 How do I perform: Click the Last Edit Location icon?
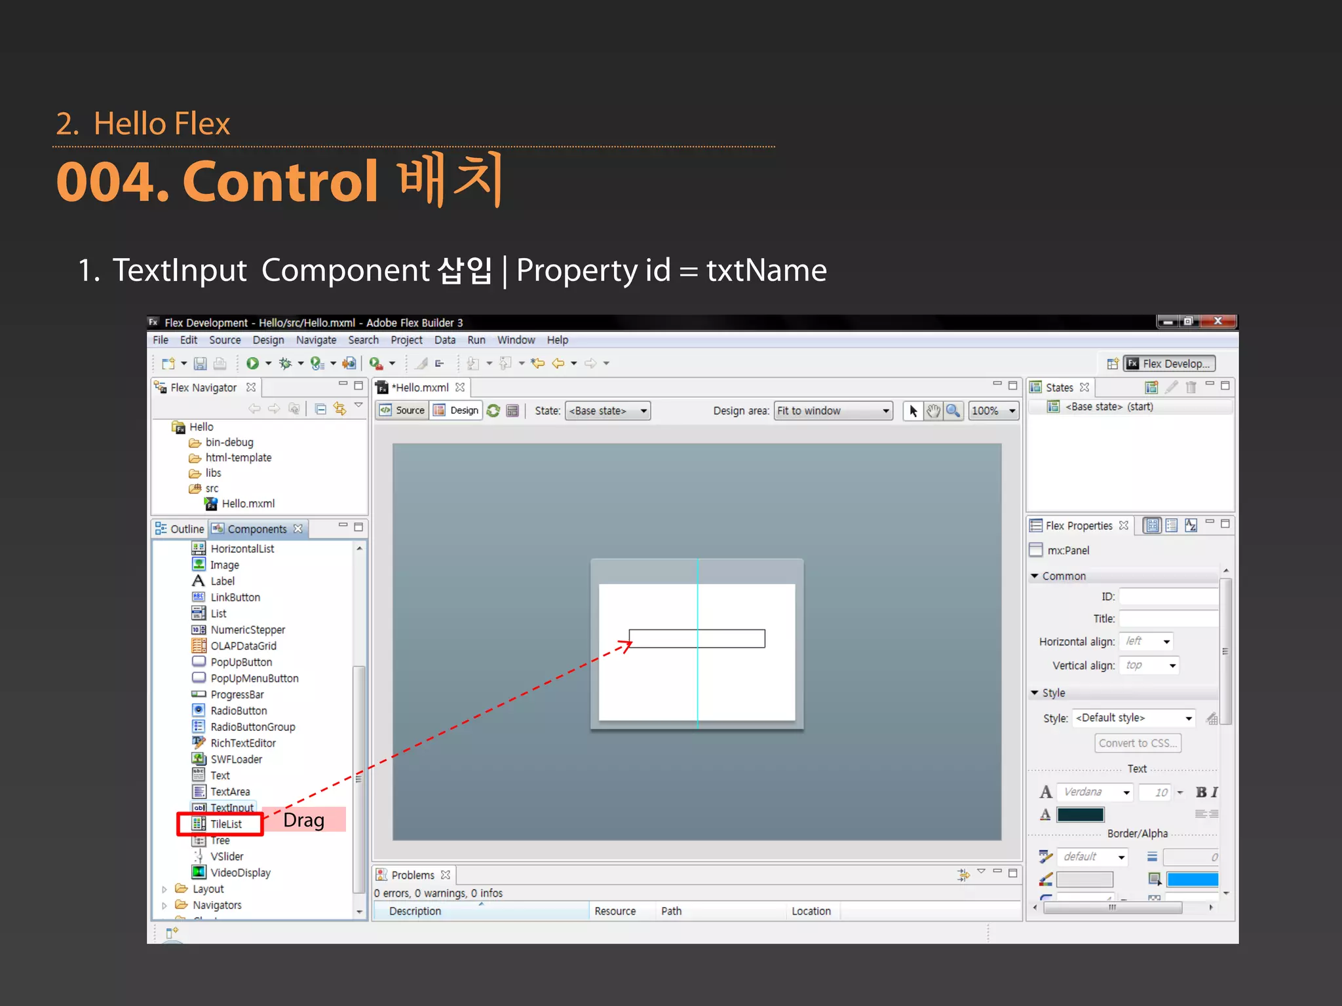(x=537, y=363)
